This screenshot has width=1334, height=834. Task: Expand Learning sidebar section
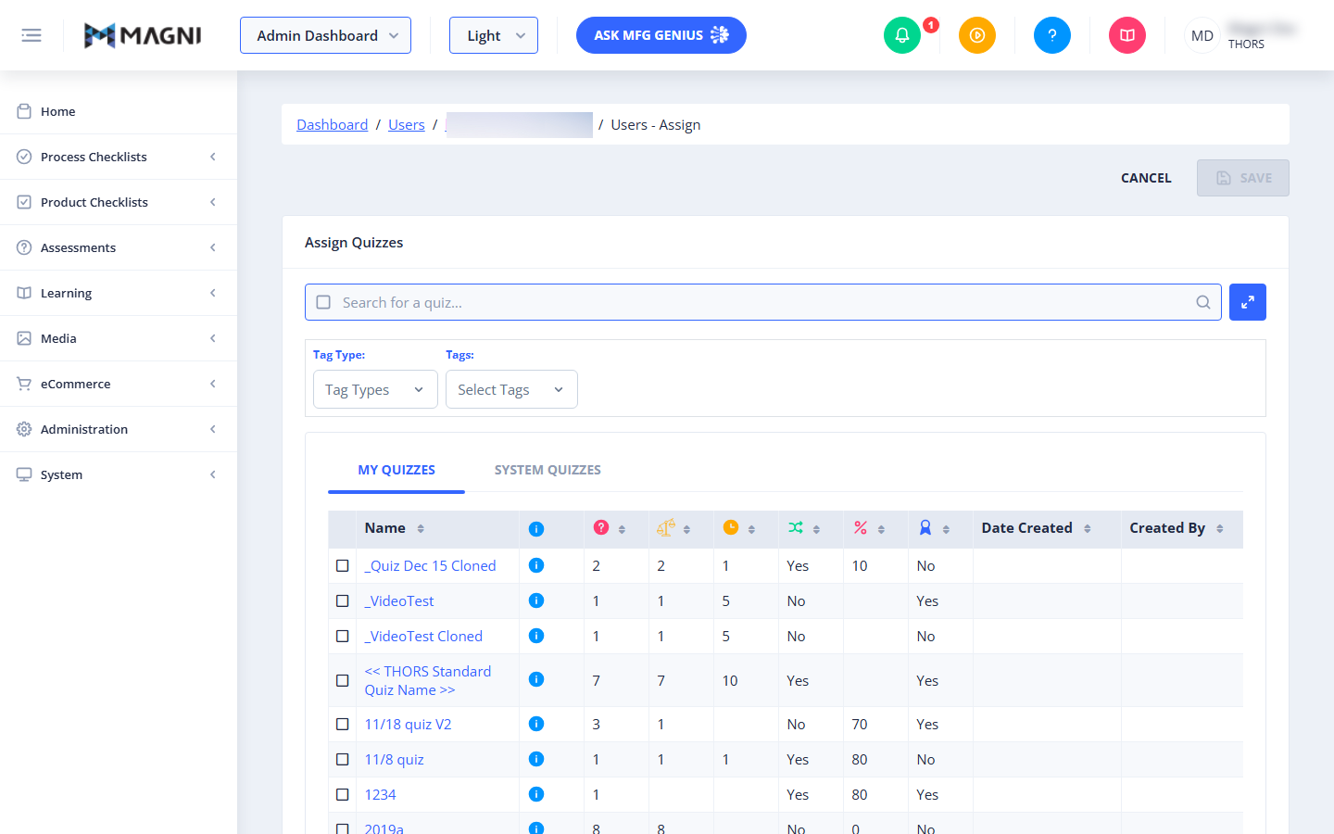119,293
